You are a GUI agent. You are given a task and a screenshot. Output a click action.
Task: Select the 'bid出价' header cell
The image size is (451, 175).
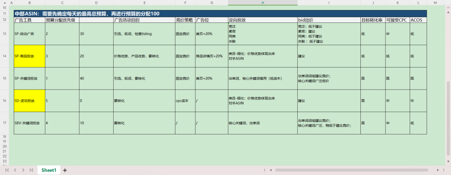pyautogui.click(x=329, y=20)
